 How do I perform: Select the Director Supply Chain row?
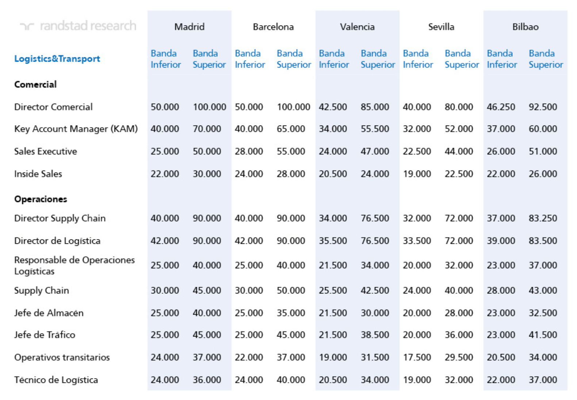(x=60, y=219)
